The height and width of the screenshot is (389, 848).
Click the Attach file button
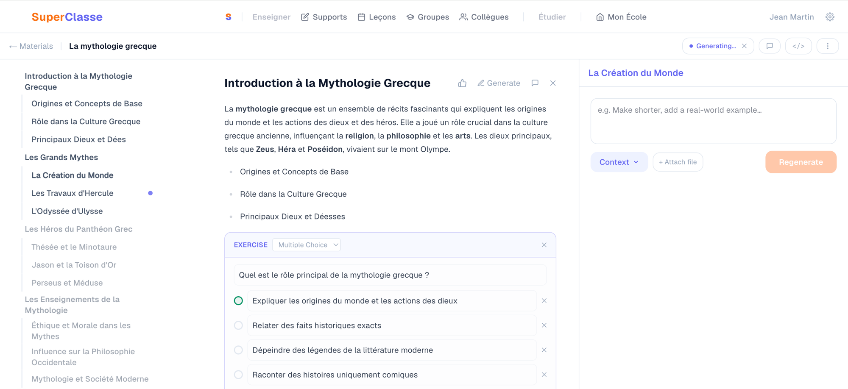[x=678, y=162]
